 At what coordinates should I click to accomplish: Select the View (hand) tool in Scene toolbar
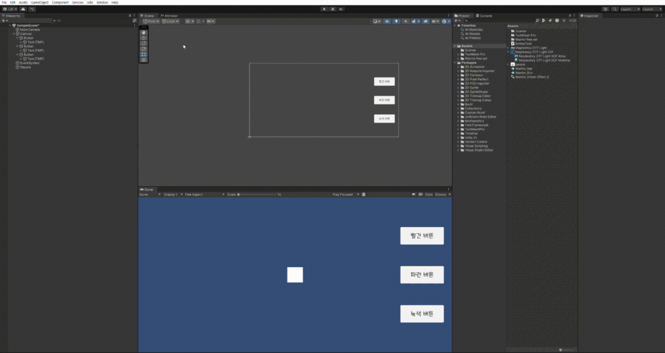point(144,33)
